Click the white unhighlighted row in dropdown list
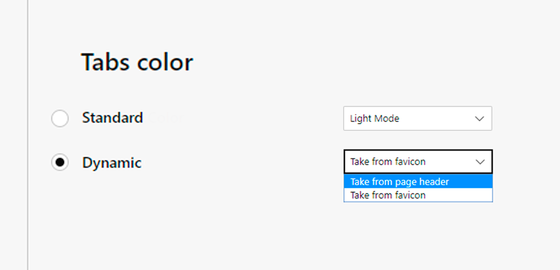The image size is (560, 270). pyautogui.click(x=418, y=195)
